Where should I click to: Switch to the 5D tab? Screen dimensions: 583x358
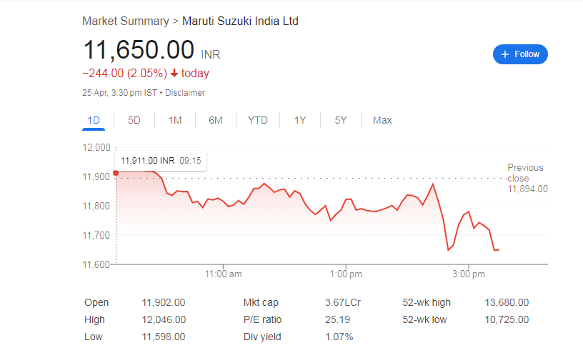click(134, 121)
